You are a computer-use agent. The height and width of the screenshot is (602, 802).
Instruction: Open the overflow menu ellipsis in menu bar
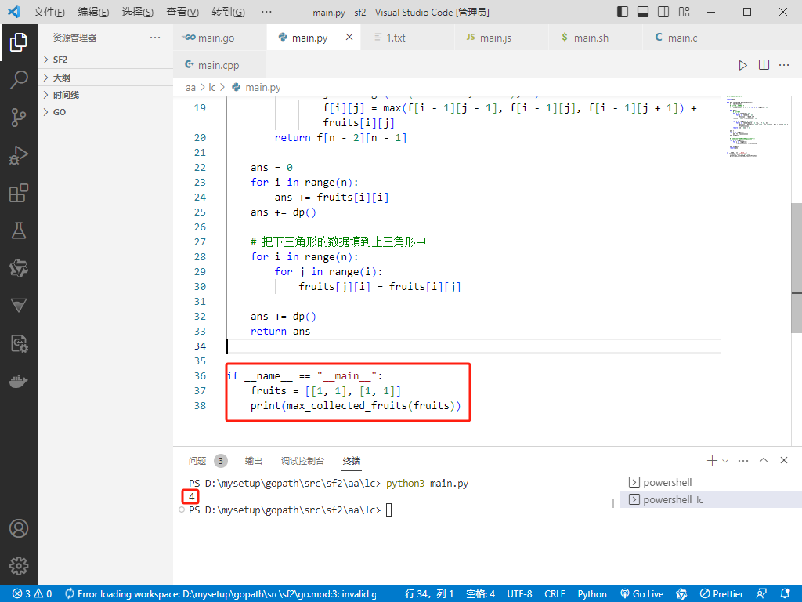266,12
